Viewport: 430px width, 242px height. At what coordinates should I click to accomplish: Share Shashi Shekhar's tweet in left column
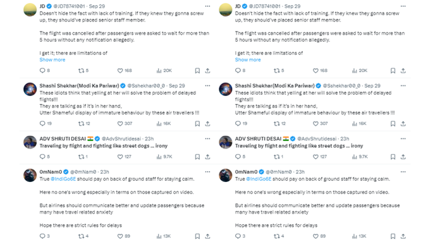tap(207, 124)
